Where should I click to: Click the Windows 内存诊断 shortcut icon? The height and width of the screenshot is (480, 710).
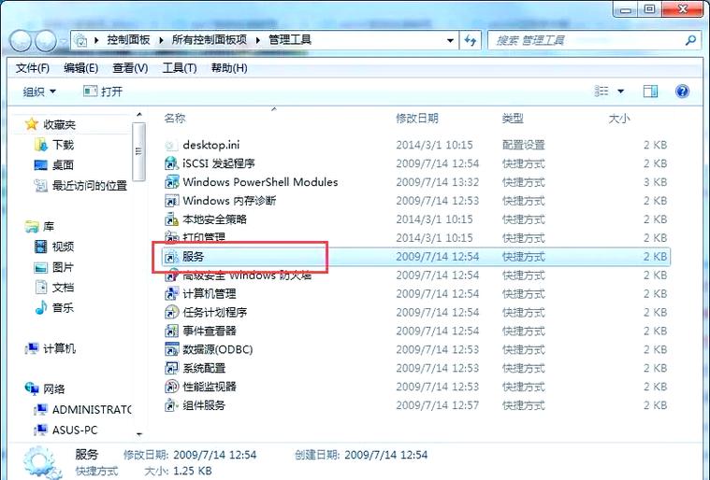[x=171, y=201]
